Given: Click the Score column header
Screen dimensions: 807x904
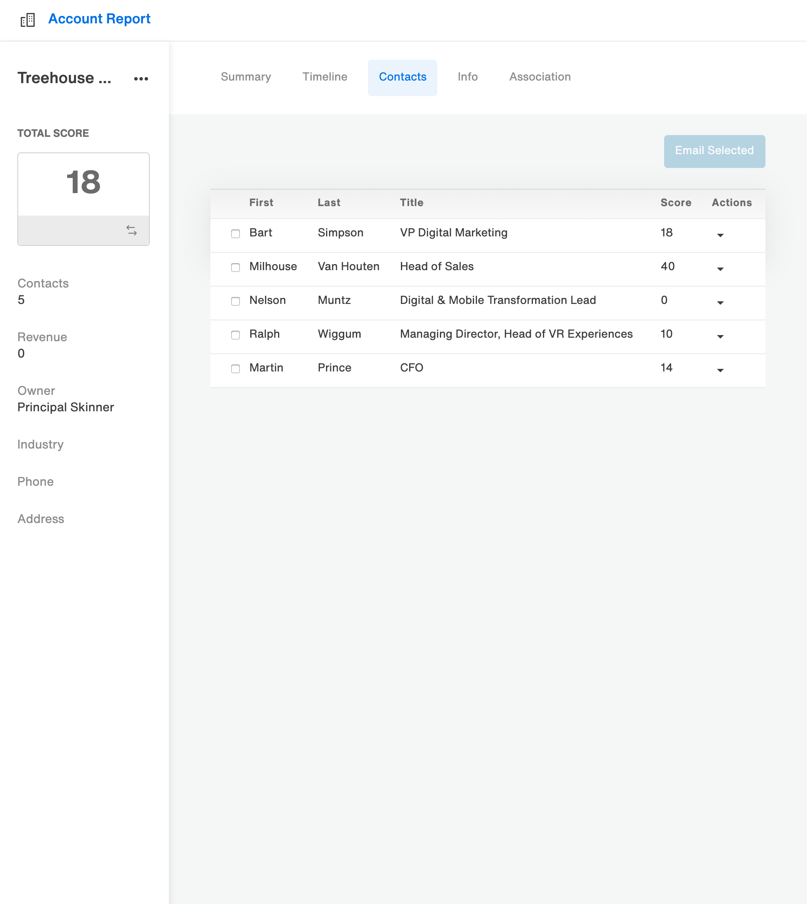Looking at the screenshot, I should 675,203.
